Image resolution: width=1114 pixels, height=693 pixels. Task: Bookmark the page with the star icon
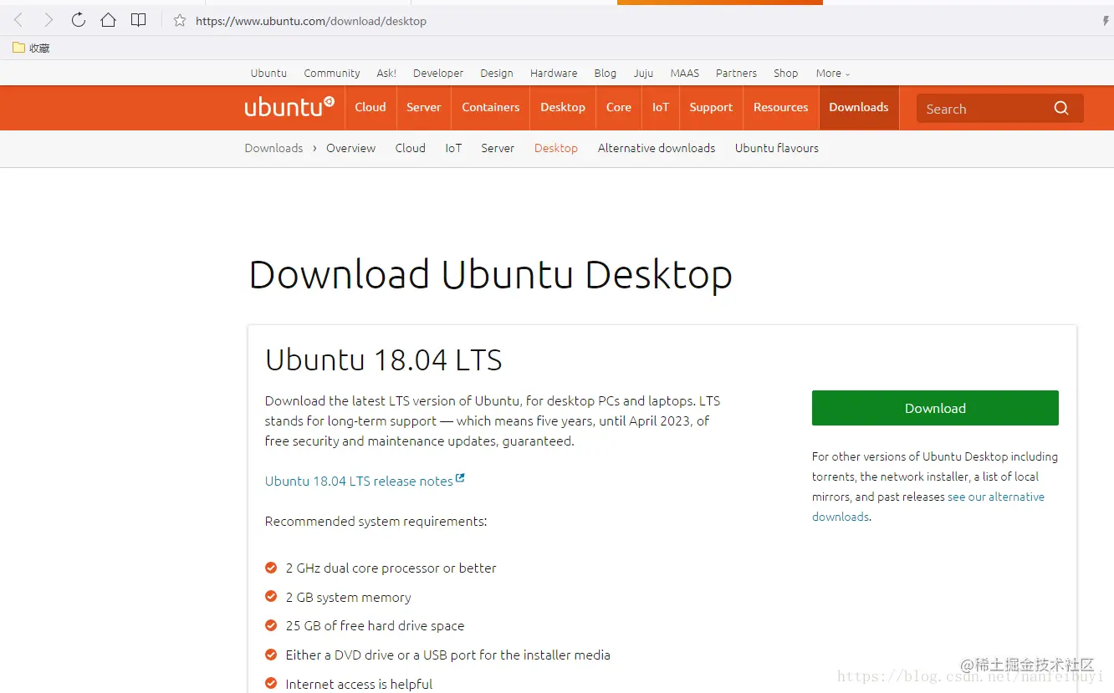(x=179, y=20)
